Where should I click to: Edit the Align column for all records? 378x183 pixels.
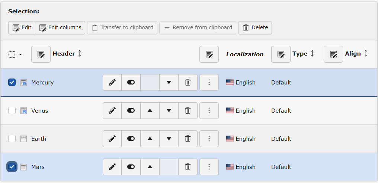tap(333, 54)
